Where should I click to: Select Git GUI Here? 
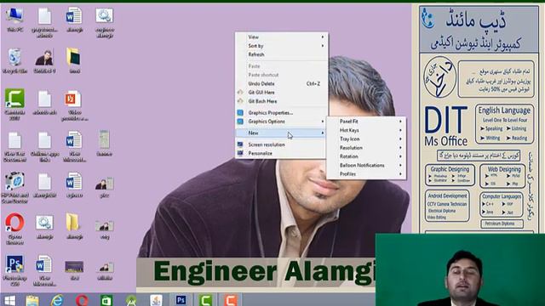[x=281, y=93]
